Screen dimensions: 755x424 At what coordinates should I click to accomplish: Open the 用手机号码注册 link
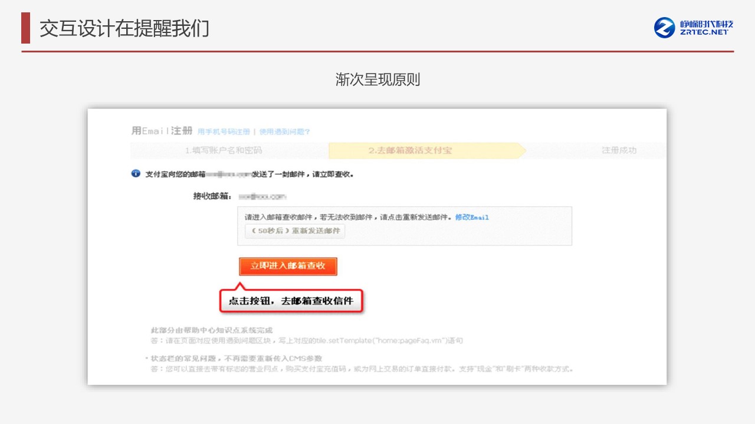pos(224,132)
